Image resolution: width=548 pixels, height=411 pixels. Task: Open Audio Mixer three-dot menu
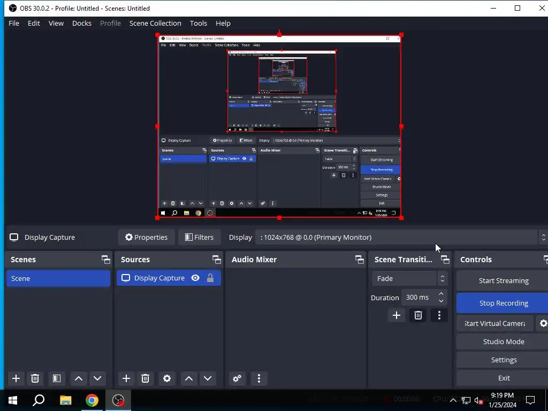tap(259, 378)
